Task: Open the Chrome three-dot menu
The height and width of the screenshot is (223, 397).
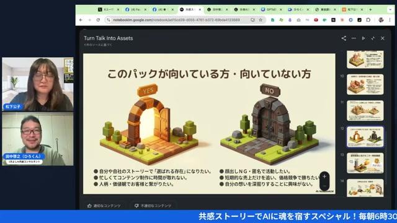Action: (x=390, y=20)
